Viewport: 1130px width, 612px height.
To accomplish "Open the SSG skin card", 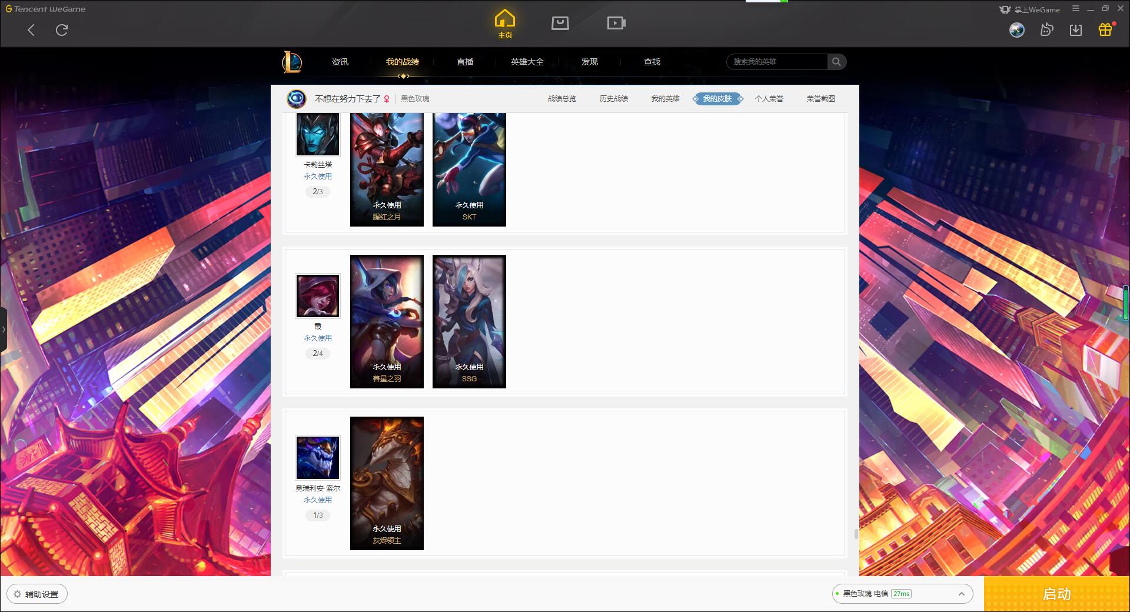I will pos(469,321).
